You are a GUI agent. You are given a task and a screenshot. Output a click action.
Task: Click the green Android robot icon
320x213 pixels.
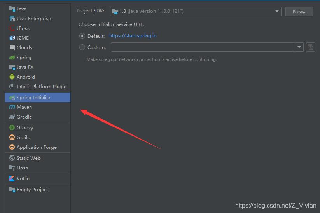12,77
